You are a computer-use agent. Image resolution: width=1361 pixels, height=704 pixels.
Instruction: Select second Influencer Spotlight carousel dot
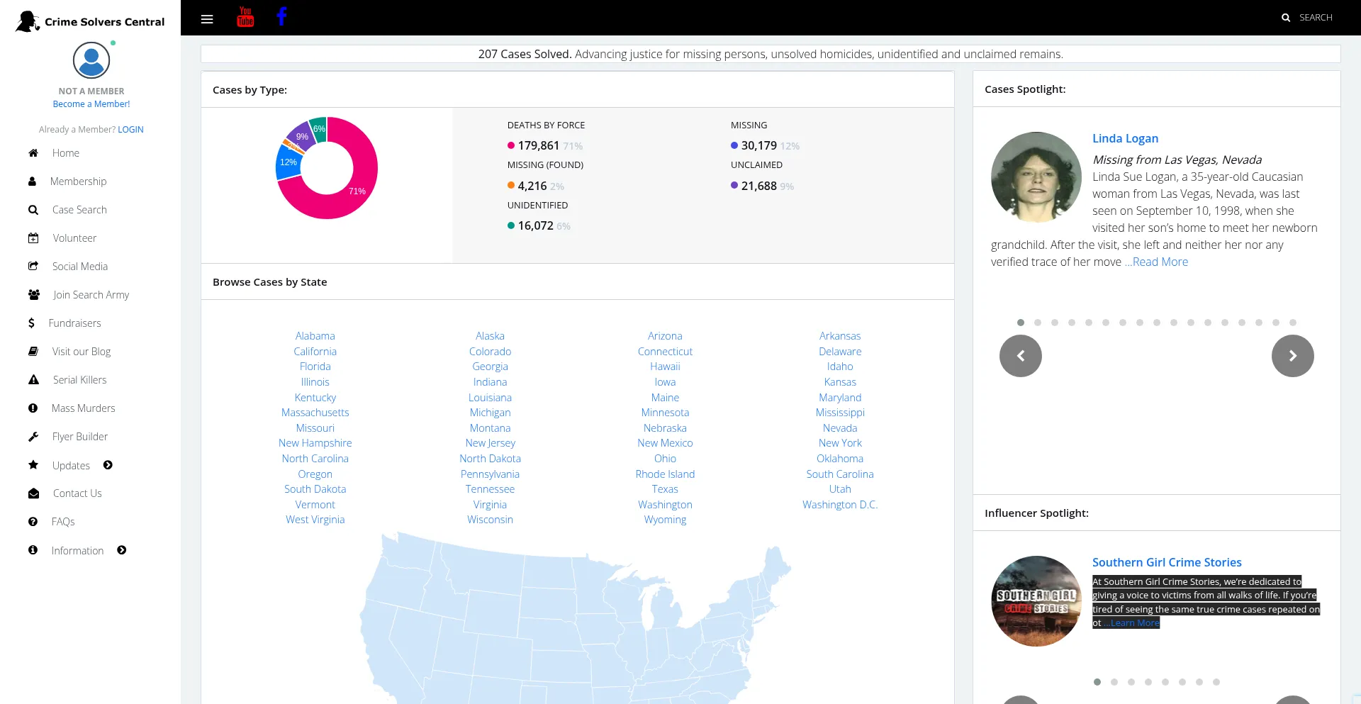click(1114, 682)
